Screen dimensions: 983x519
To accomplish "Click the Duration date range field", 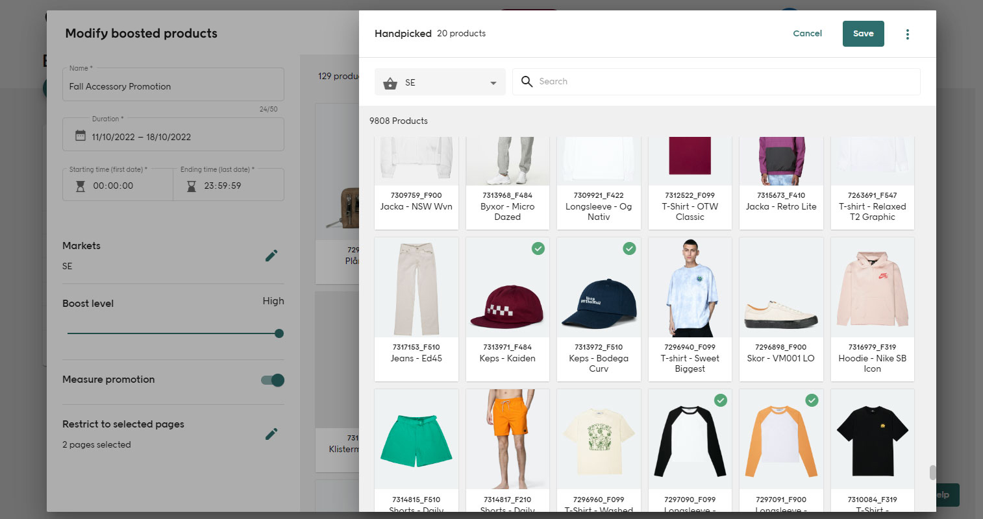I will 173,135.
